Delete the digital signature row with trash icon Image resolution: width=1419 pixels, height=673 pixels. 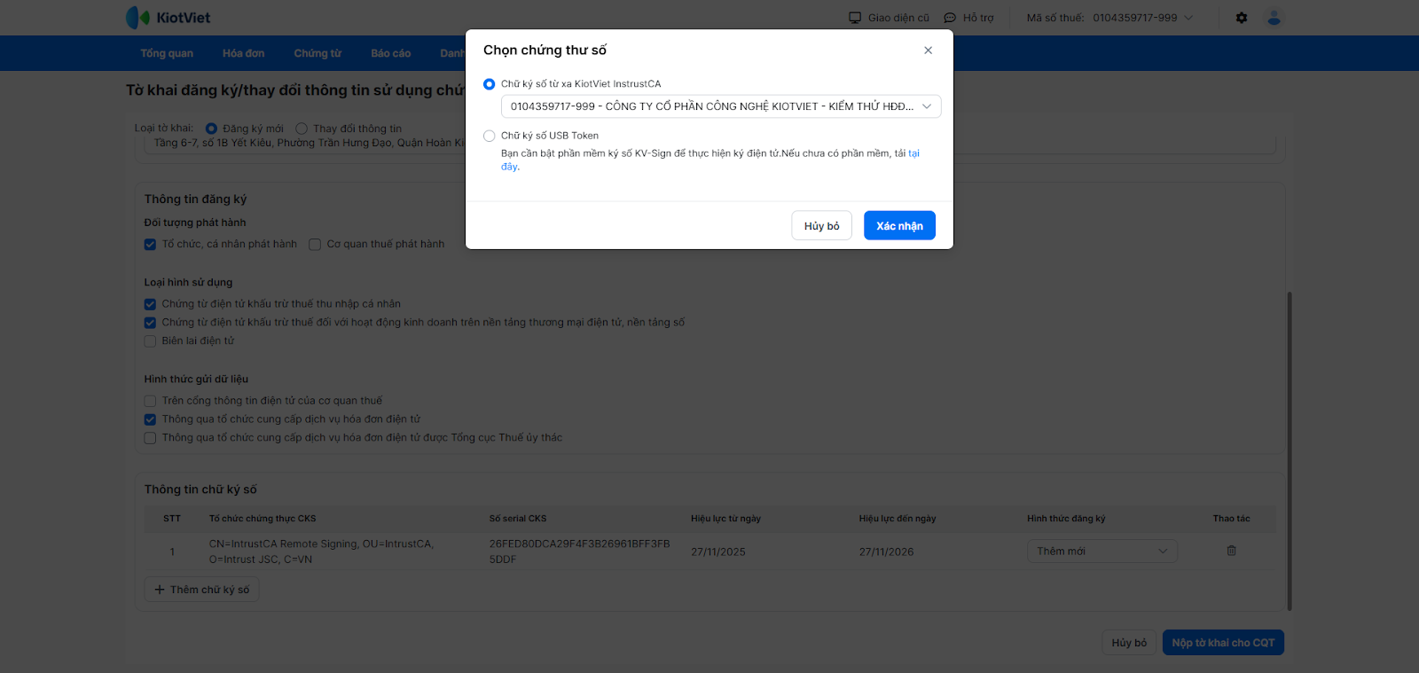point(1231,551)
